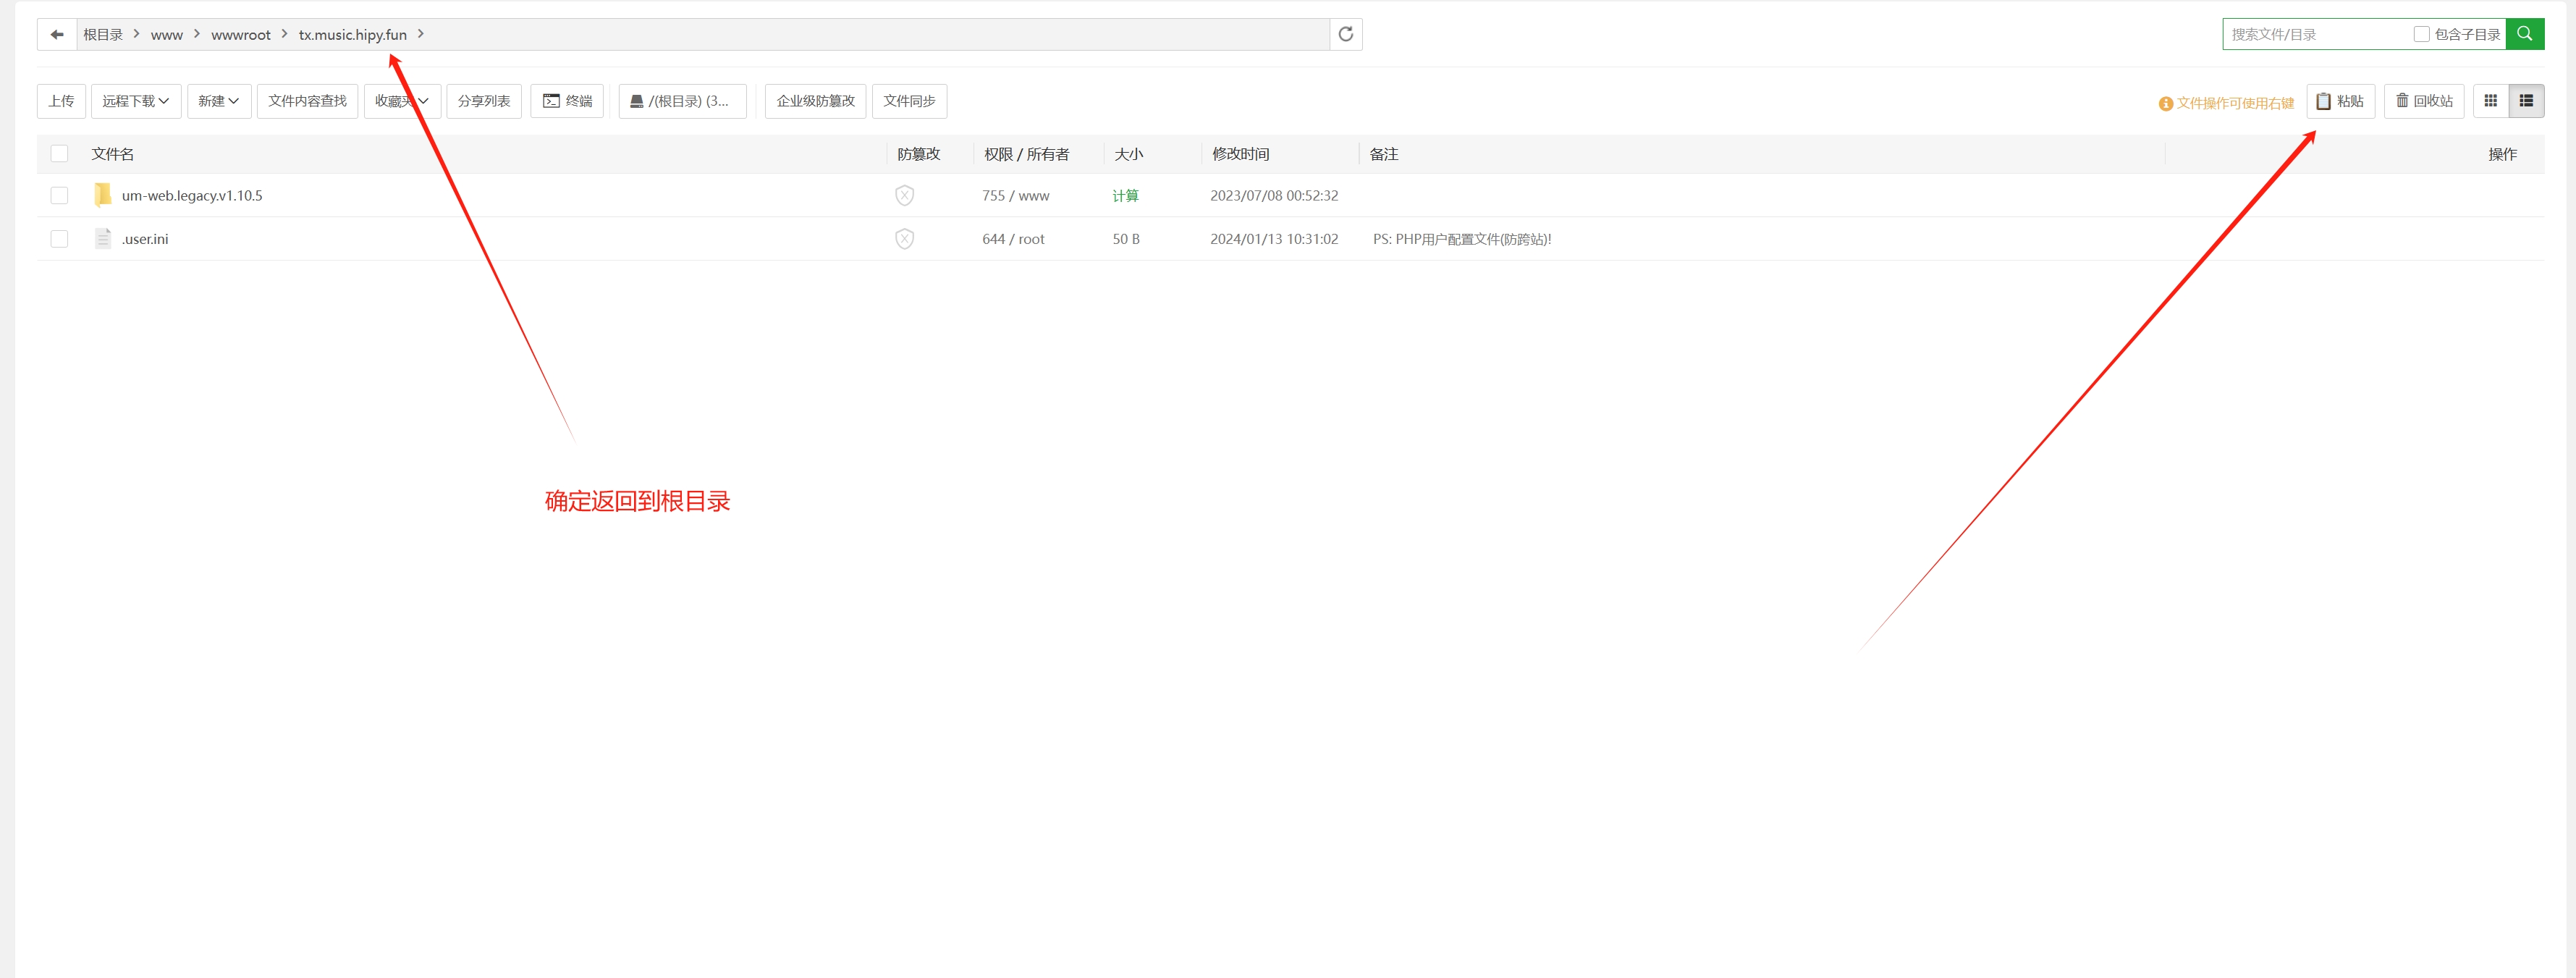Image resolution: width=2576 pixels, height=978 pixels.
Task: Open the 收藏夹 favorites dropdown
Action: point(401,101)
